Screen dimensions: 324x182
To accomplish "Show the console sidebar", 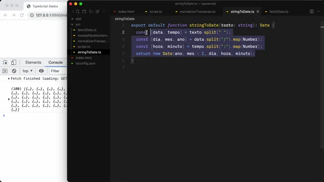I will tap(5, 71).
